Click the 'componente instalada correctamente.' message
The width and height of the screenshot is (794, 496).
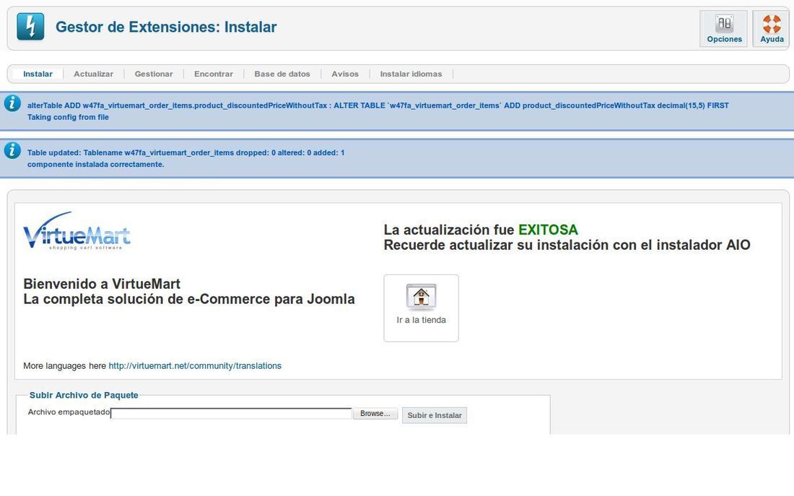pyautogui.click(x=96, y=164)
